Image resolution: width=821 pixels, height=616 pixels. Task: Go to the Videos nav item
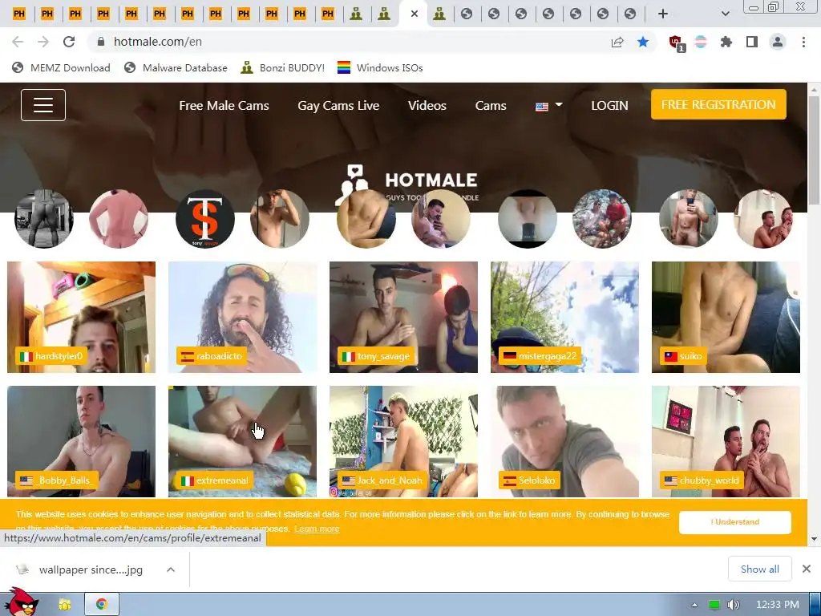[427, 105]
